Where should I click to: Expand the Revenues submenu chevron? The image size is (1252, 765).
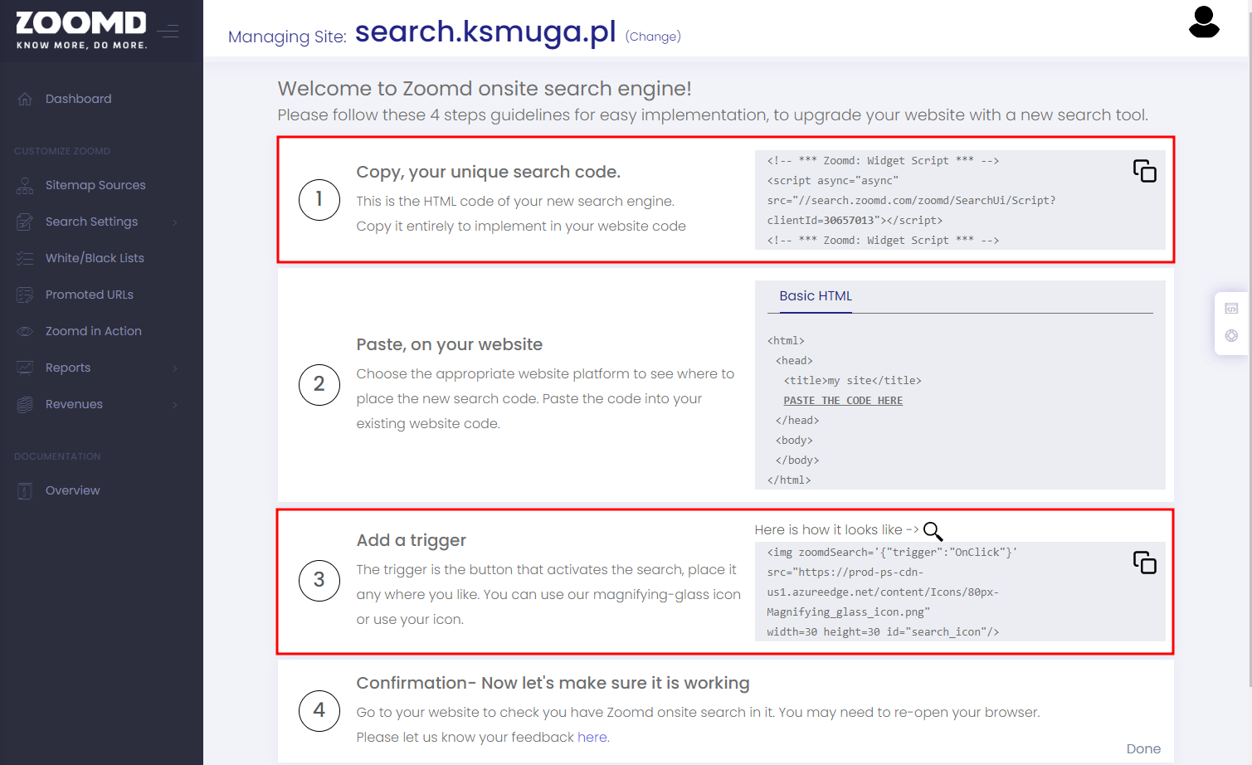[x=175, y=405]
